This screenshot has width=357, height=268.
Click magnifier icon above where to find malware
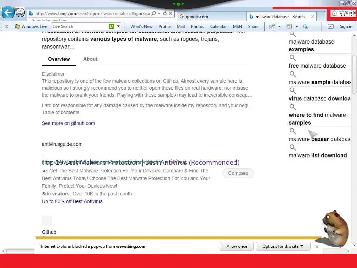[293, 107]
